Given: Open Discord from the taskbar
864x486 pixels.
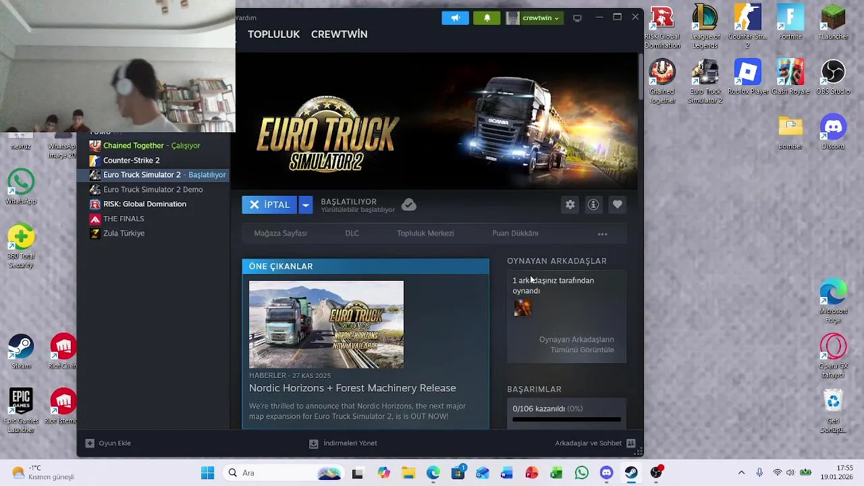Looking at the screenshot, I should click(606, 473).
